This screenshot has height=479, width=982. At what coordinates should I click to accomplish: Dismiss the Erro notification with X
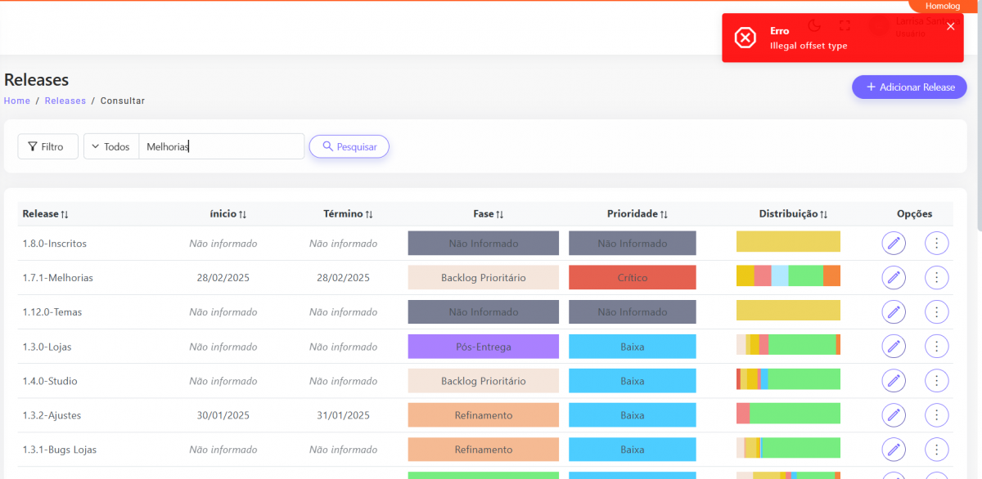(x=950, y=26)
